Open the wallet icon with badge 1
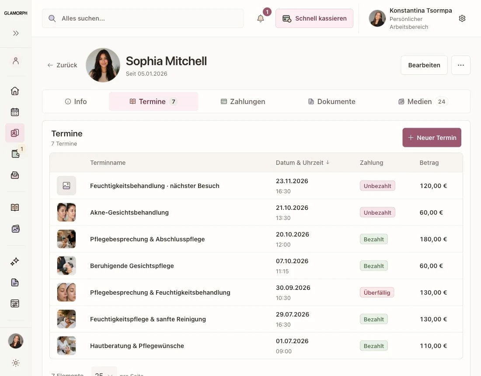Screen dimensions: 481x376 point(15,153)
